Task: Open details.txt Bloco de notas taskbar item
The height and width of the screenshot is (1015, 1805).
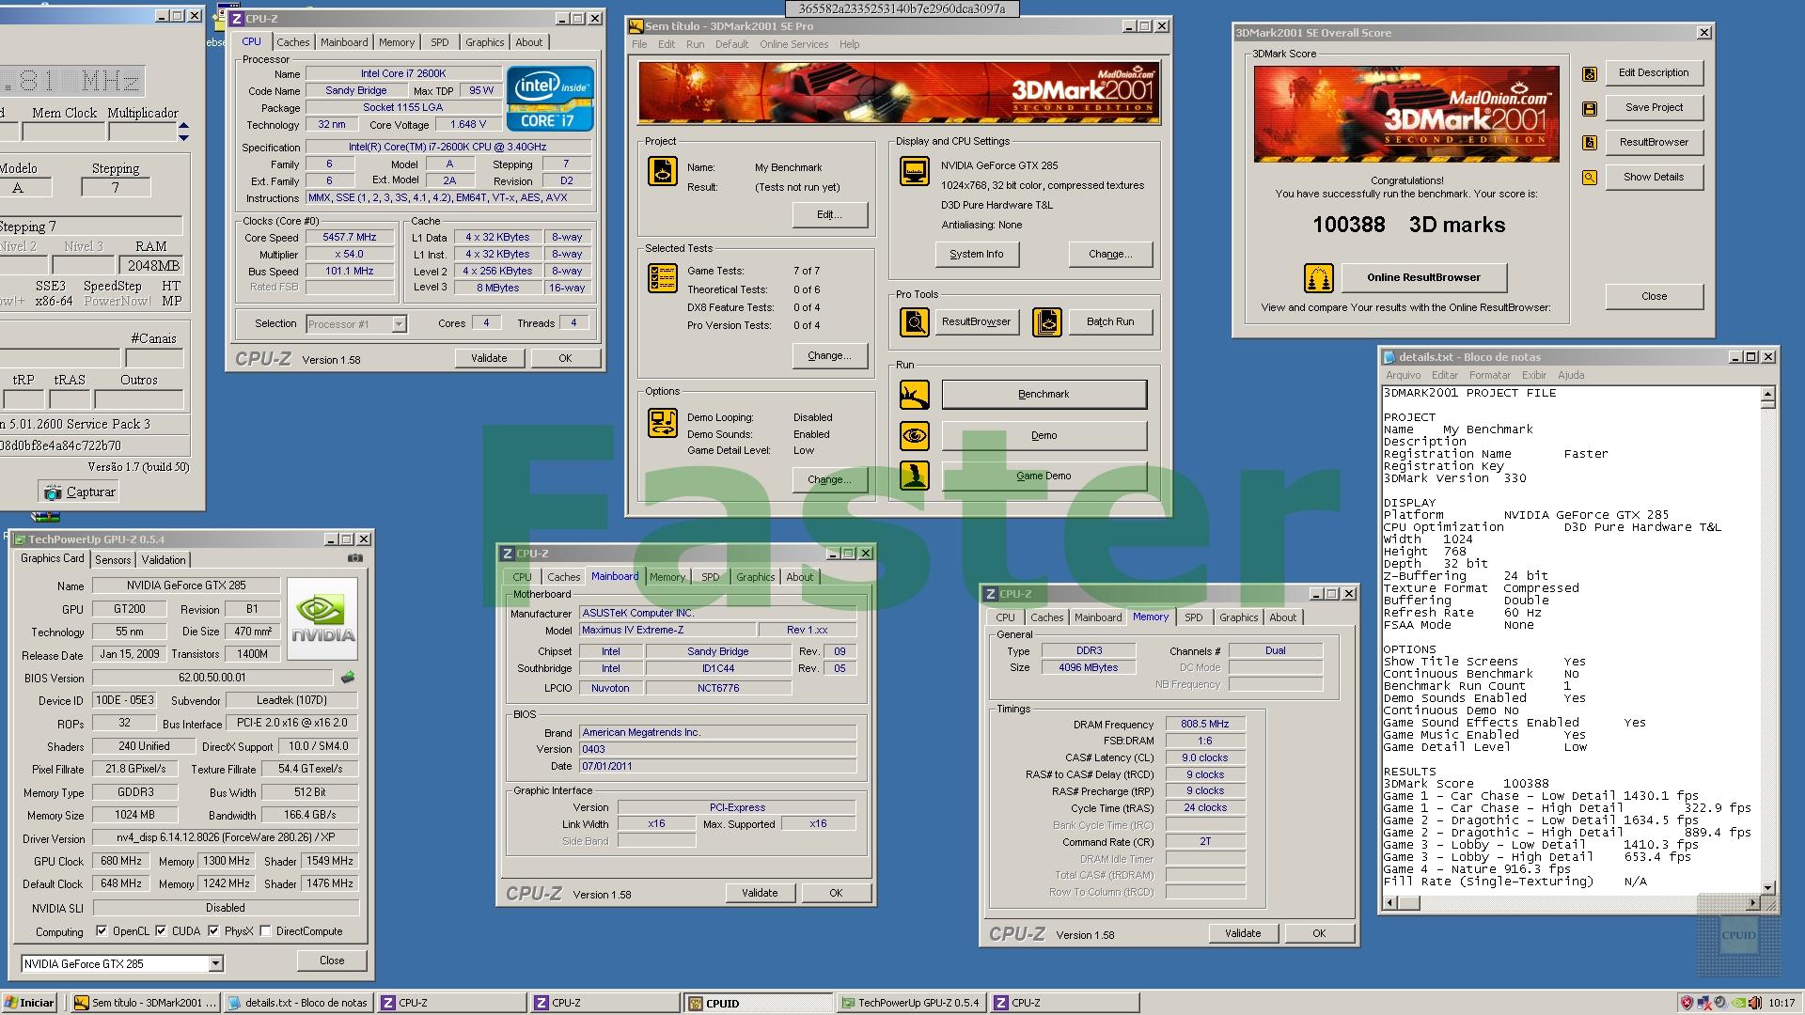Action: click(x=299, y=1003)
